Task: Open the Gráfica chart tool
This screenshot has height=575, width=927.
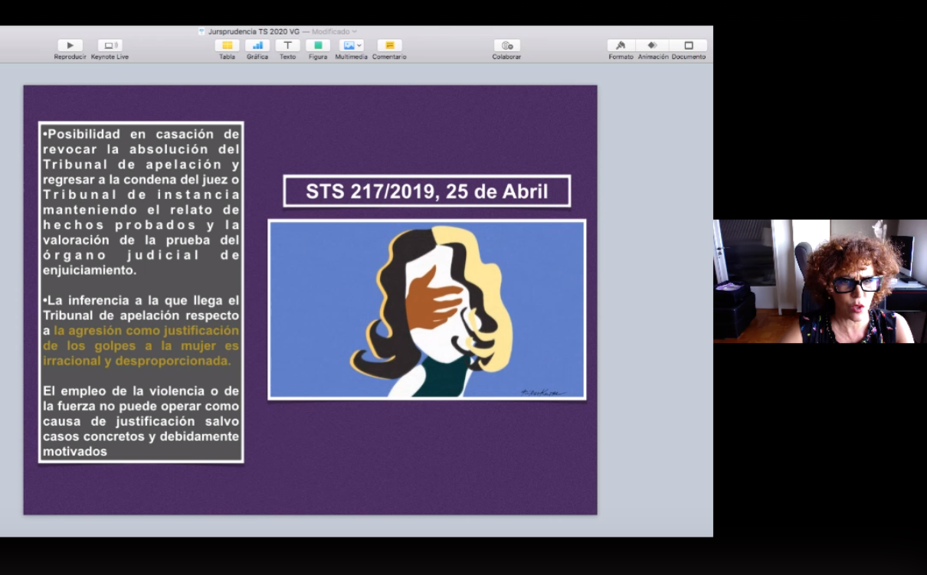Action: click(257, 46)
